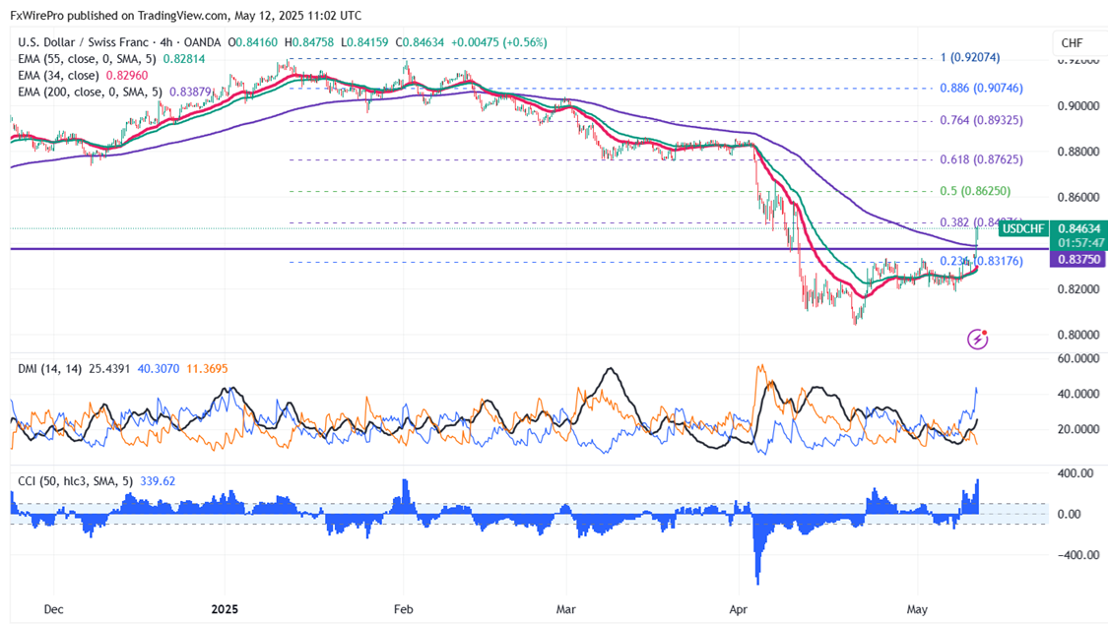Click the 0.5 (0.86250) Fibonacci label
This screenshot has width=1108, height=625.
click(975, 191)
